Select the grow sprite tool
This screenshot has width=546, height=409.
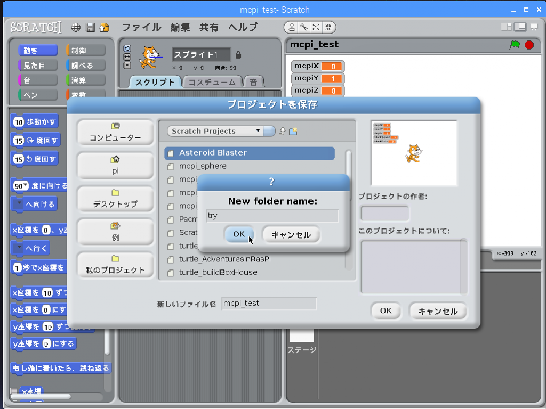(x=316, y=27)
